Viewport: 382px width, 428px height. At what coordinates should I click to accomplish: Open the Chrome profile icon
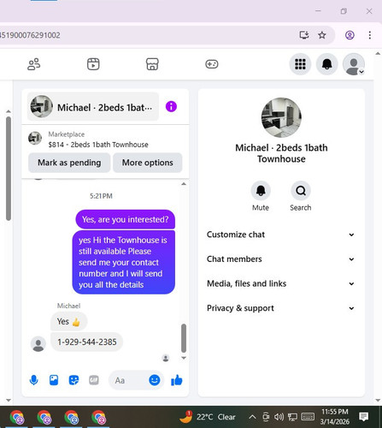click(x=350, y=35)
